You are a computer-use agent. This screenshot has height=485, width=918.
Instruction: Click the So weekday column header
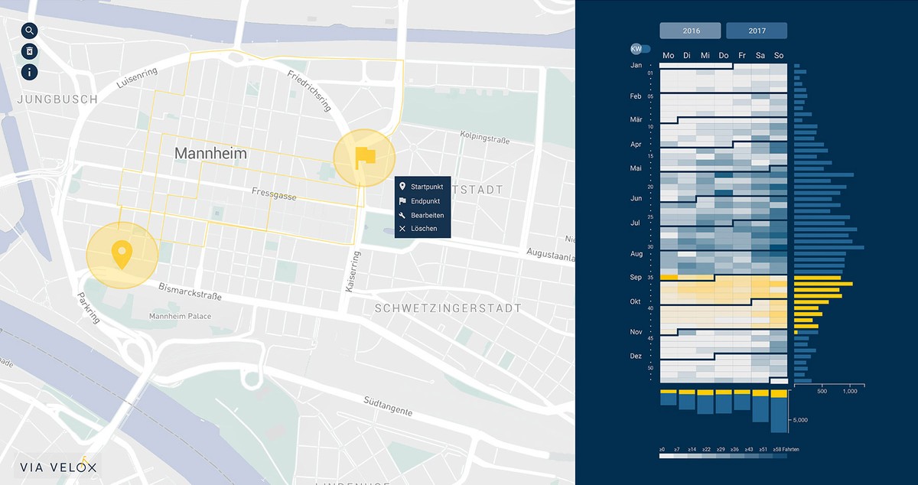pyautogui.click(x=779, y=56)
